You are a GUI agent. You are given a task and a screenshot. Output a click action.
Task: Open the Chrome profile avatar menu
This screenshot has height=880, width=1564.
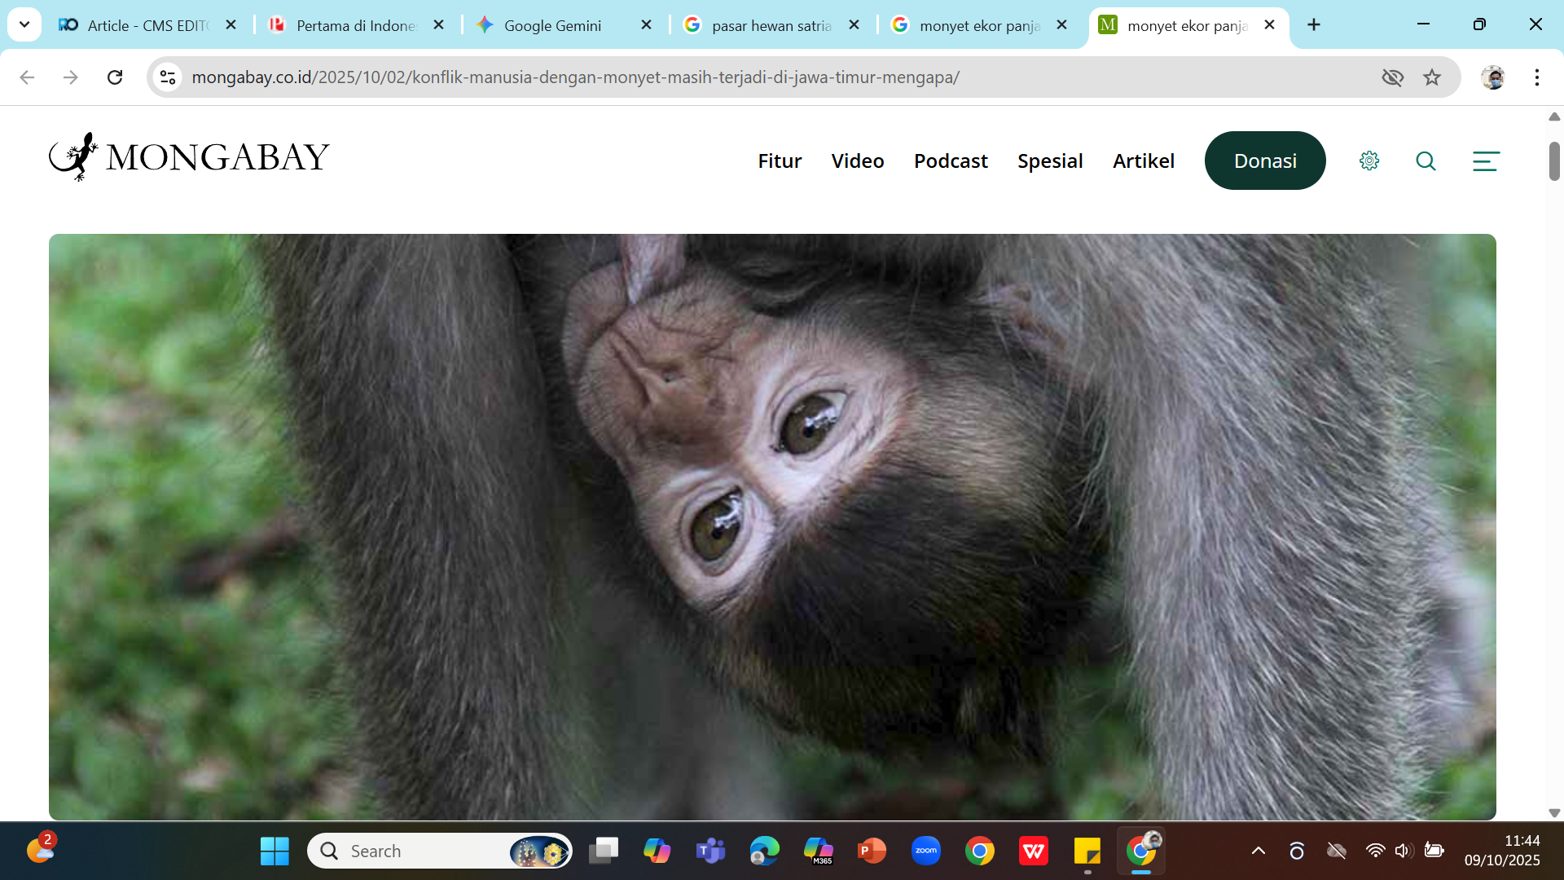click(x=1493, y=77)
